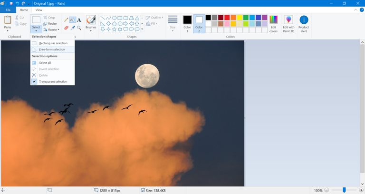Click the vertical scrollbar down arrow
The image size is (365, 194).
(x=362, y=184)
